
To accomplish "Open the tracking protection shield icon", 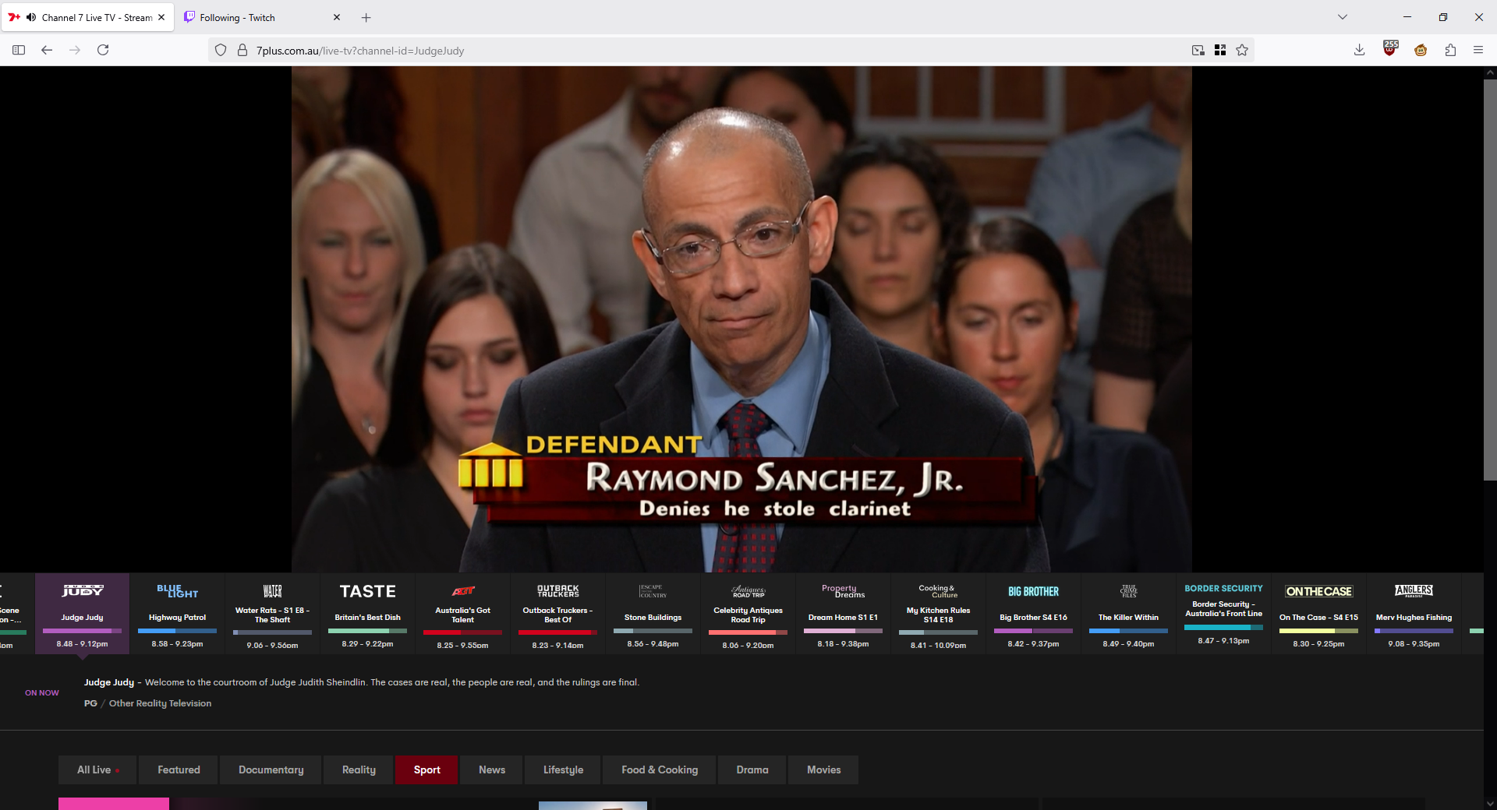I will 221,50.
